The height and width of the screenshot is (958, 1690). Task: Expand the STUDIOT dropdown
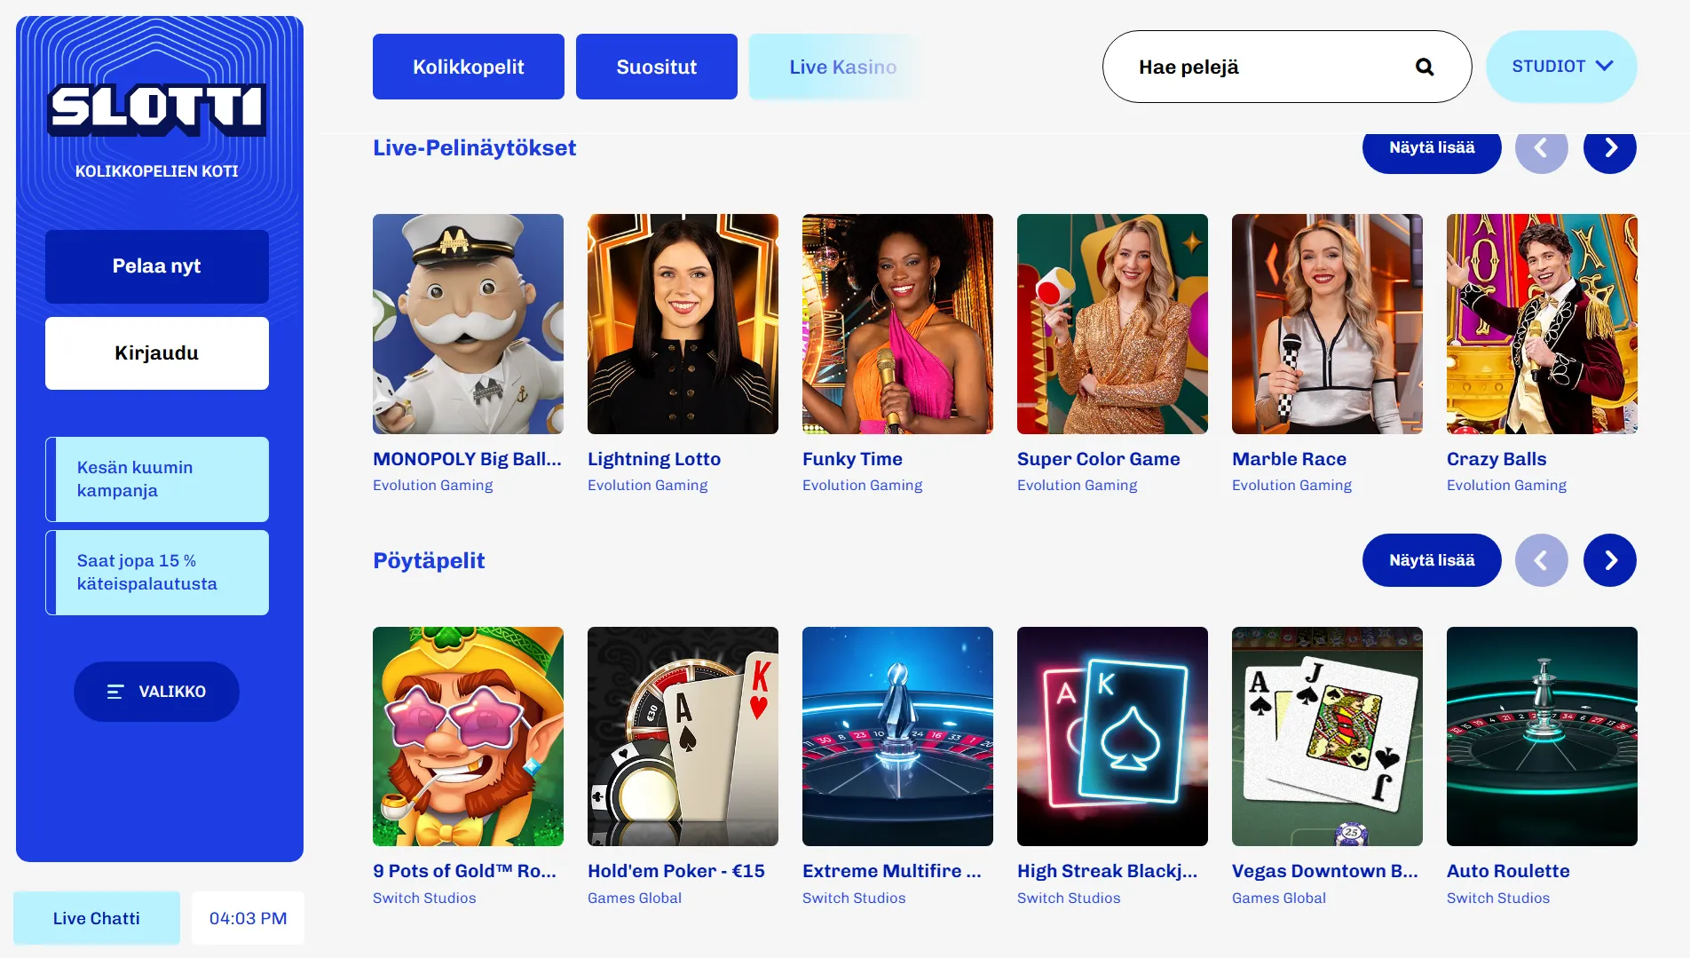click(x=1561, y=66)
